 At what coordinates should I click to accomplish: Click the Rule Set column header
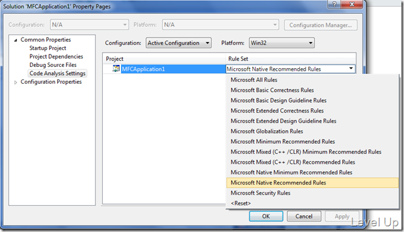pos(291,59)
